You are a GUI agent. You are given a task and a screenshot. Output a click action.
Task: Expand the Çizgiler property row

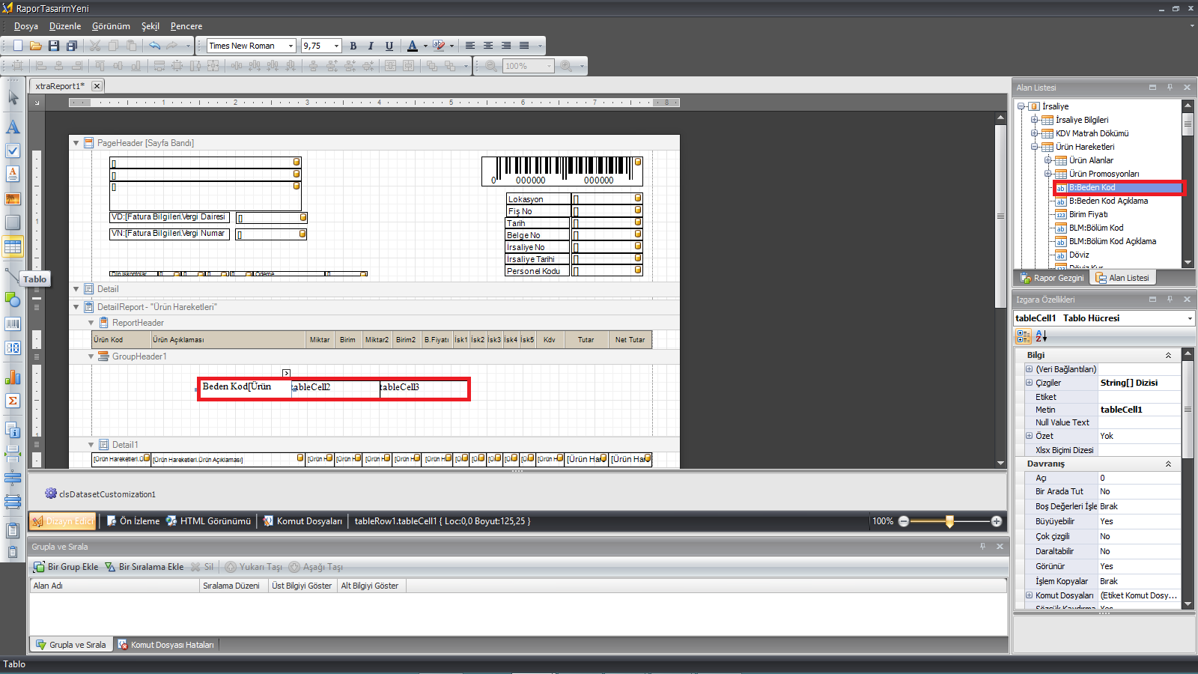coord(1029,383)
